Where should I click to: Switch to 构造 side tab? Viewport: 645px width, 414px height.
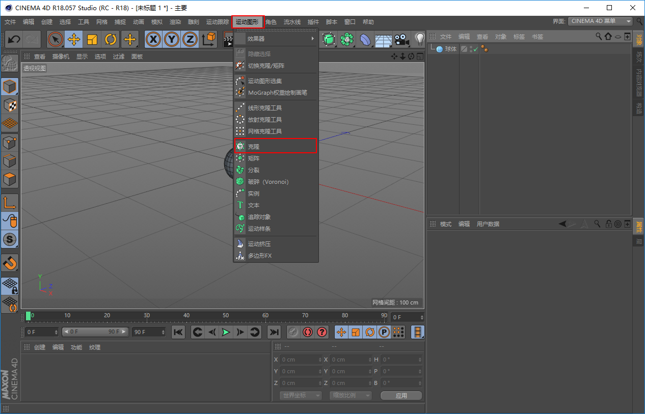tap(639, 108)
